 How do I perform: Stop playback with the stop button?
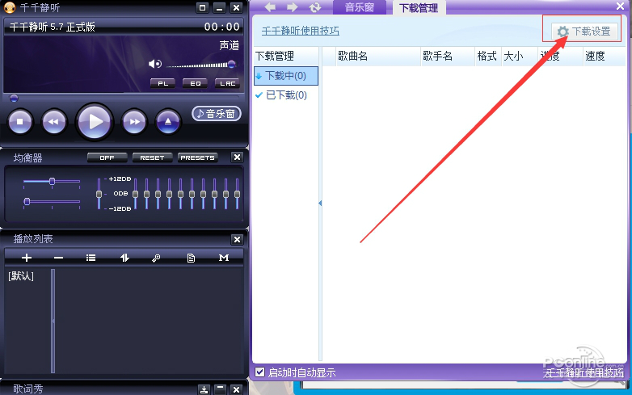click(19, 121)
